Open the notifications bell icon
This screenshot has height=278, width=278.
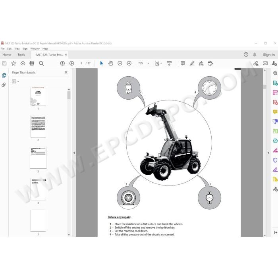pyautogui.click(x=255, y=55)
